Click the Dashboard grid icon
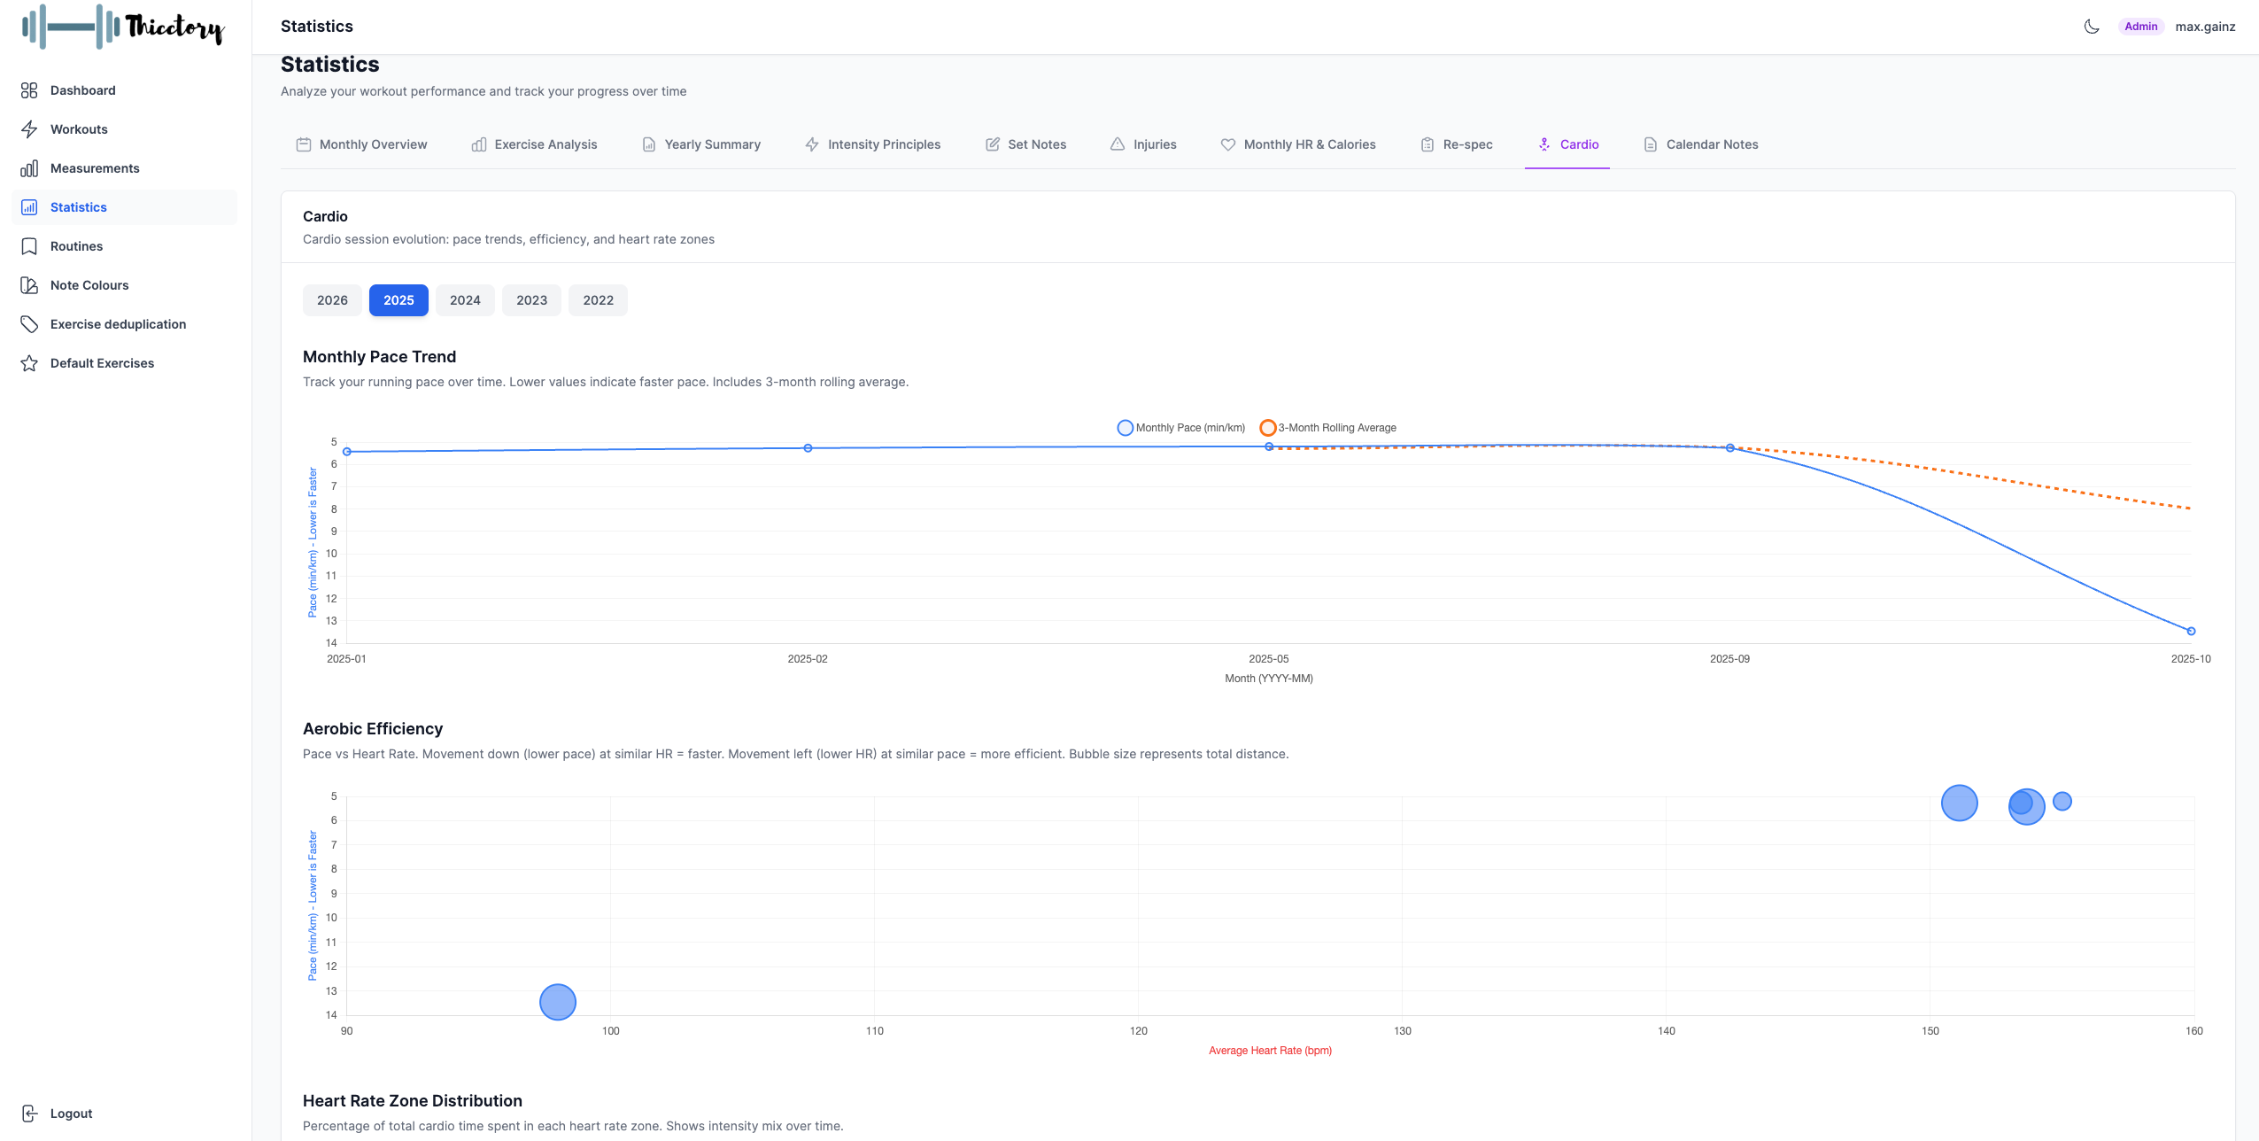Image resolution: width=2259 pixels, height=1141 pixels. [x=29, y=90]
